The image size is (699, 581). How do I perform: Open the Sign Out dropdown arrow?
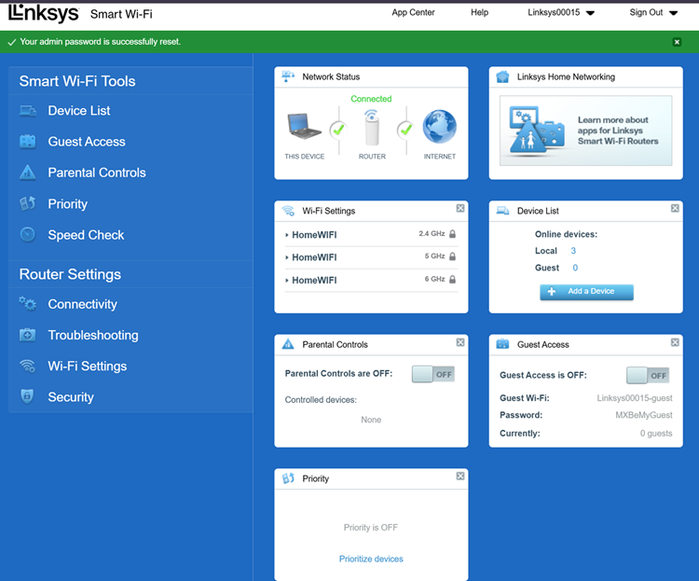(674, 13)
